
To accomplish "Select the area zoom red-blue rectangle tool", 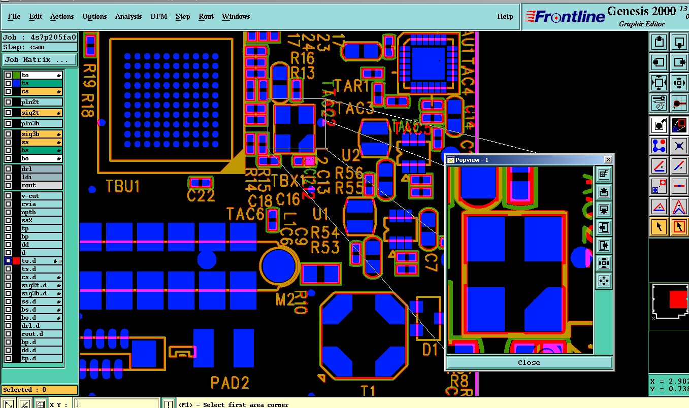I will (x=679, y=124).
